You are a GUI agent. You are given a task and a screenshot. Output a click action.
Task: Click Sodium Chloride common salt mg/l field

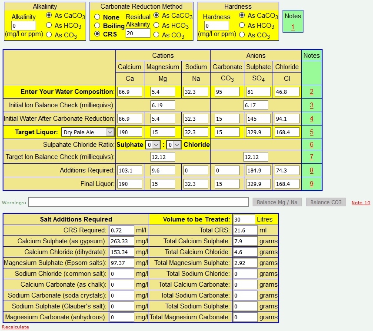click(122, 274)
